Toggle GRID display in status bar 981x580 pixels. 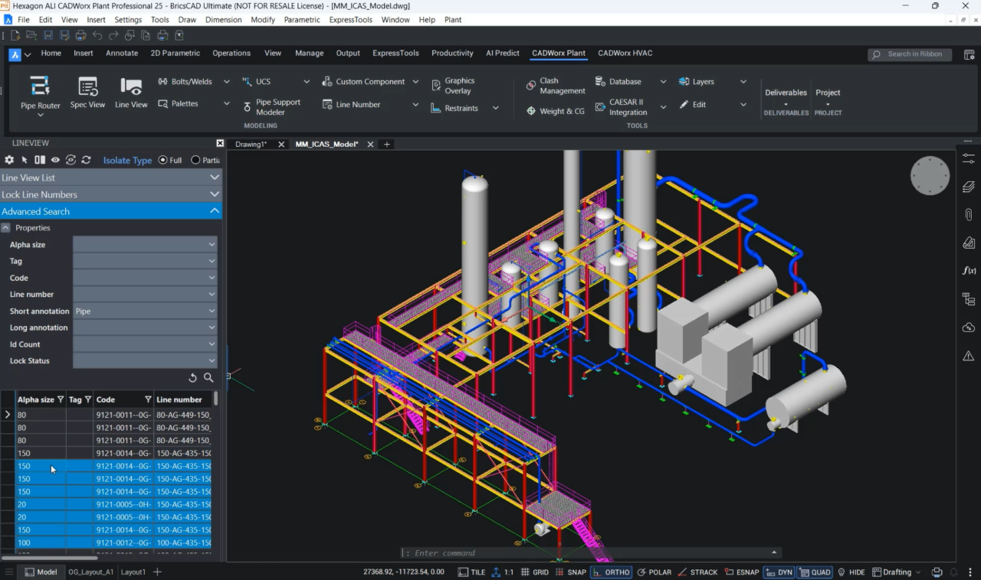(x=534, y=572)
